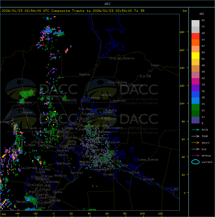
Task: Click the 'dBZ' title at top
Action: click(x=108, y=4)
